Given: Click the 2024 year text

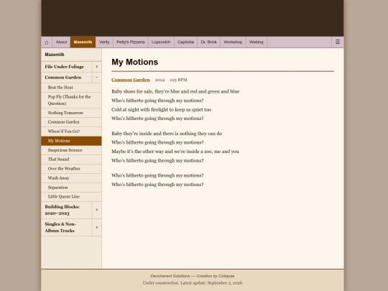Looking at the screenshot, I should (x=160, y=80).
